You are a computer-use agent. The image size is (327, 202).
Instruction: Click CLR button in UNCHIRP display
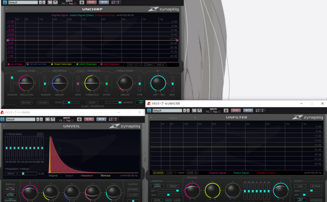click(130, 65)
